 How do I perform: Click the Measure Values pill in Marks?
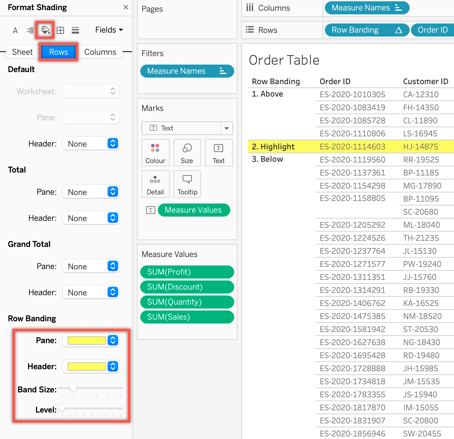pyautogui.click(x=194, y=210)
